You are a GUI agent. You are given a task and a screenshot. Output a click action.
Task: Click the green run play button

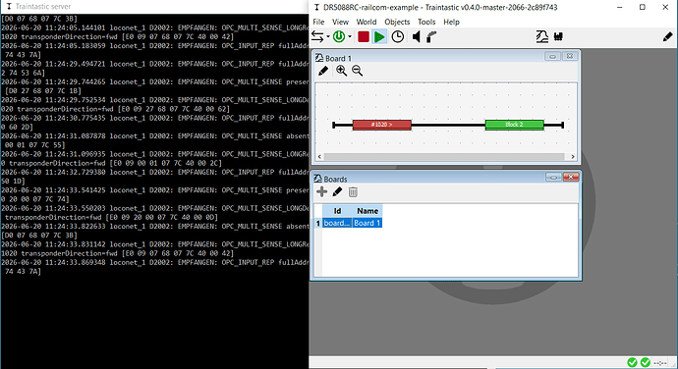[x=379, y=37]
